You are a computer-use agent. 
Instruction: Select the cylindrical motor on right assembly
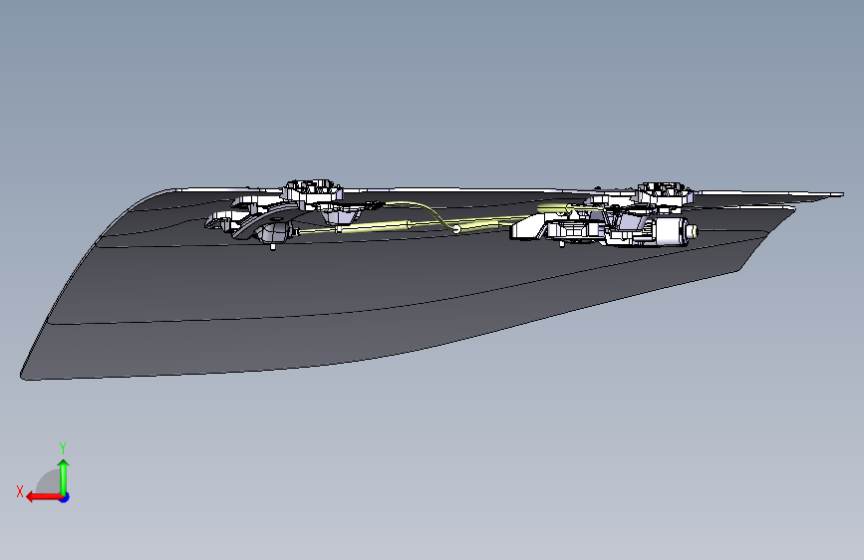[673, 229]
